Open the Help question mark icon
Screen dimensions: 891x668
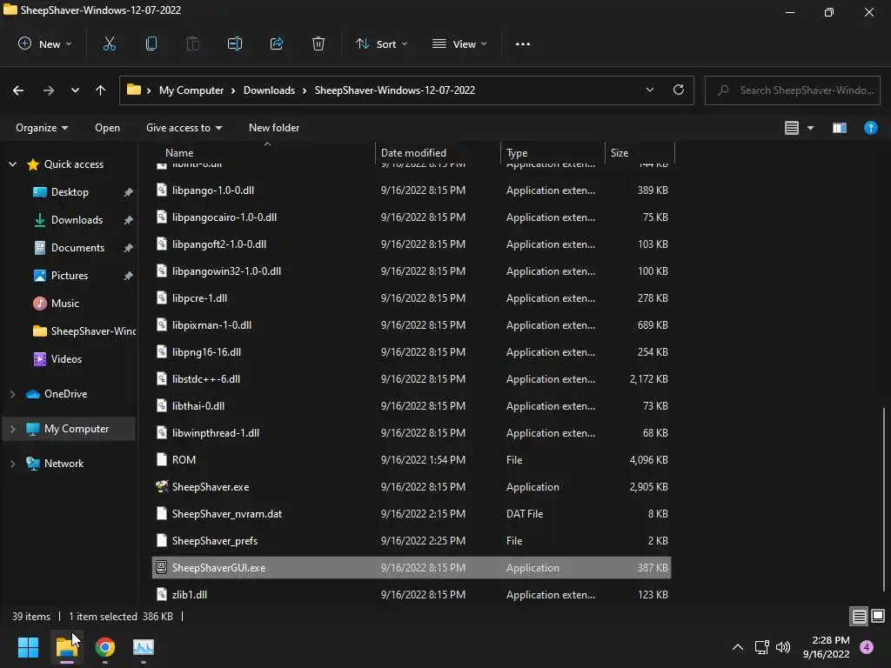[870, 128]
